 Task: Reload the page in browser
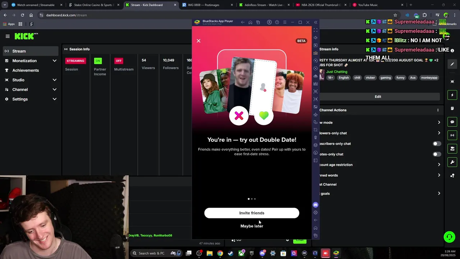click(22, 15)
